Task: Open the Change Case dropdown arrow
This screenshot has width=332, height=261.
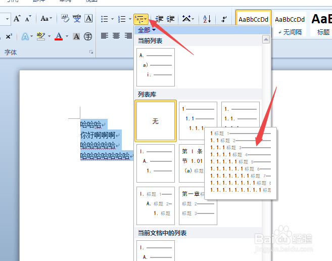Action: tap(51, 18)
